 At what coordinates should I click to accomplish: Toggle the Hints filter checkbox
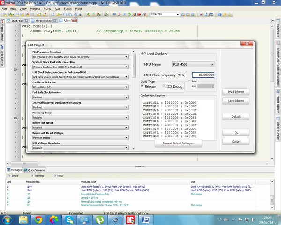click(x=55, y=176)
